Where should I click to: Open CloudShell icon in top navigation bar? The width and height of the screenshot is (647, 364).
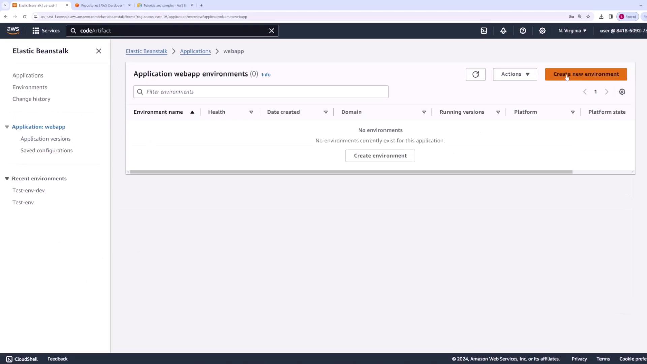tap(484, 31)
